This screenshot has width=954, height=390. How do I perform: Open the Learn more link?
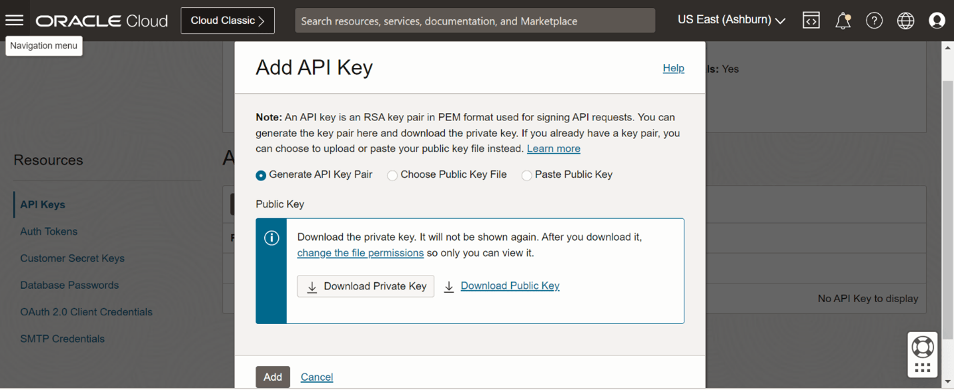coord(553,148)
